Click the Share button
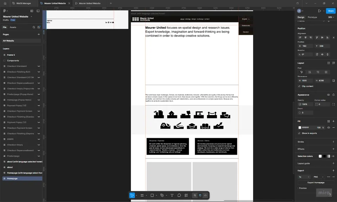The height and width of the screenshot is (202, 337). pos(331,11)
